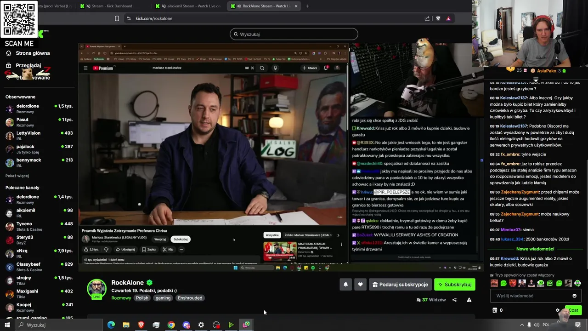Click the Windows Start button
This screenshot has width=588, height=331.
pyautogui.click(x=7, y=325)
